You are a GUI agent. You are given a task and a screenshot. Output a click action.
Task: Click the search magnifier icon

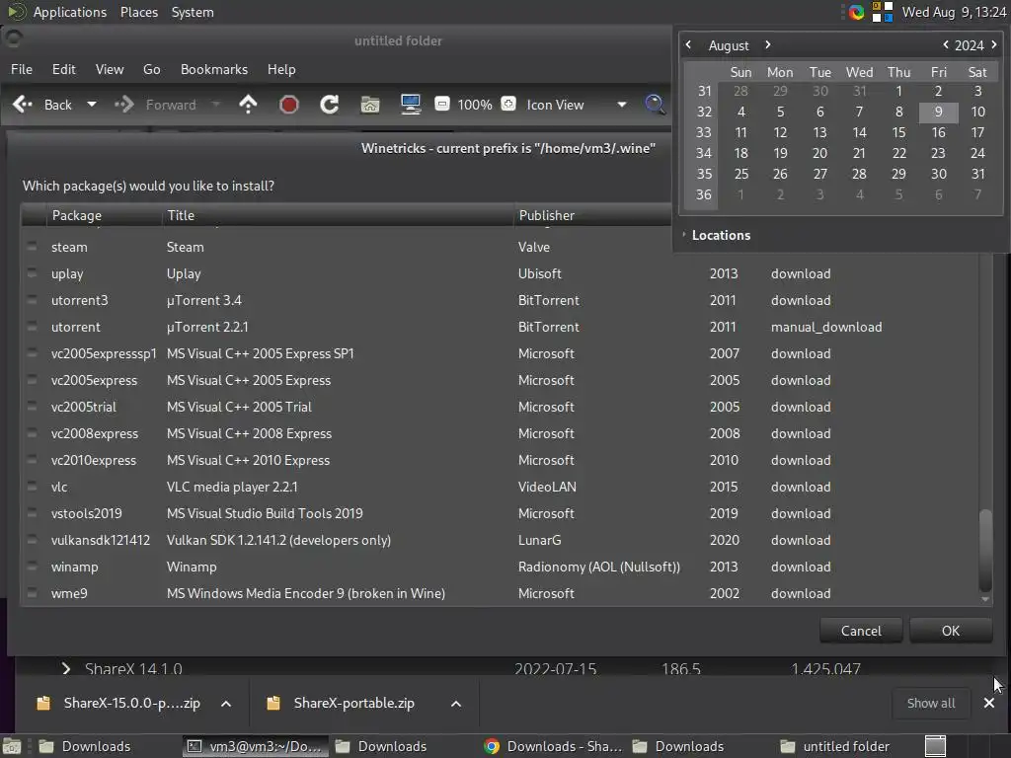click(655, 105)
